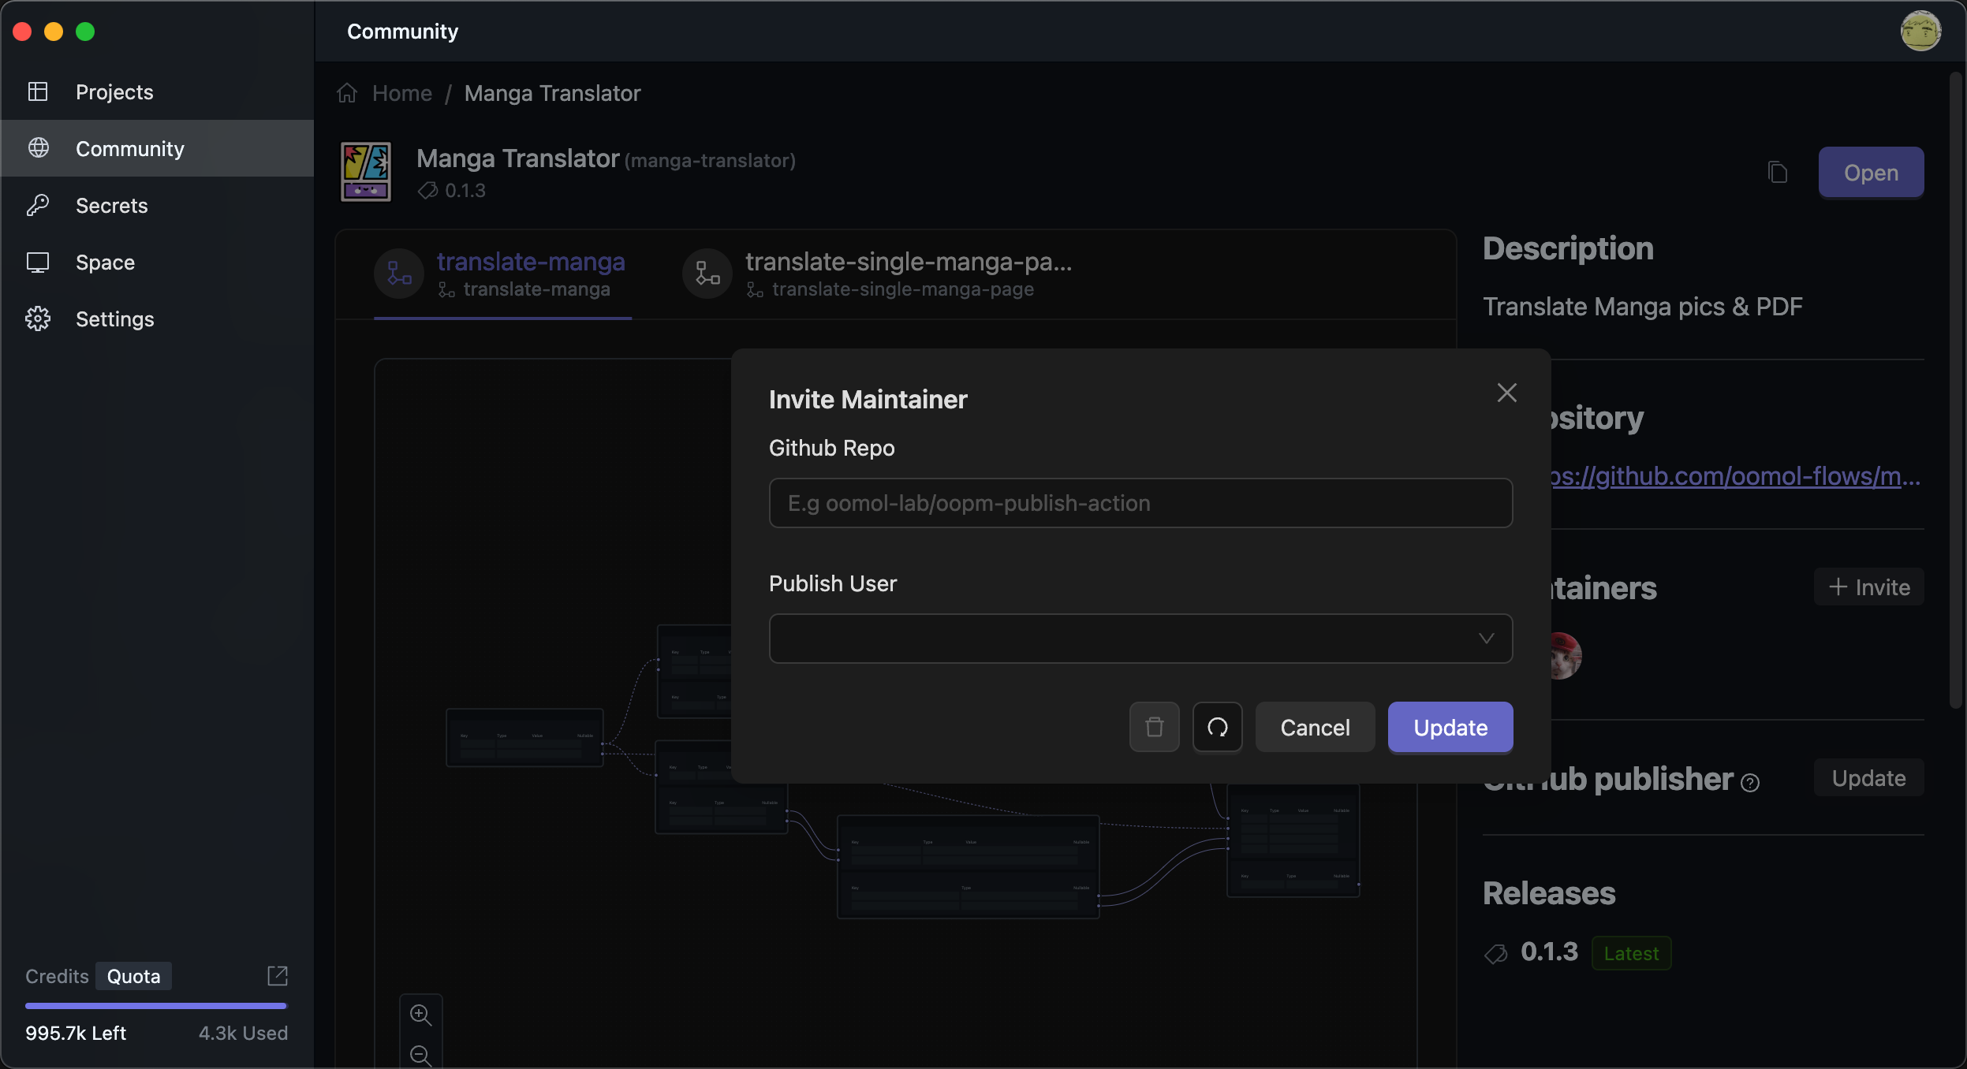Close the Invite Maintainer dialog

(x=1506, y=393)
